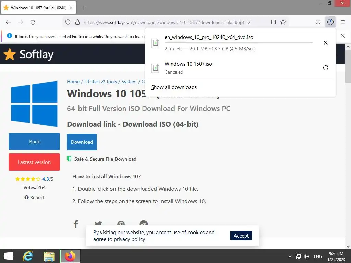
Task: Click the Softlay site title text
Action: point(36,54)
